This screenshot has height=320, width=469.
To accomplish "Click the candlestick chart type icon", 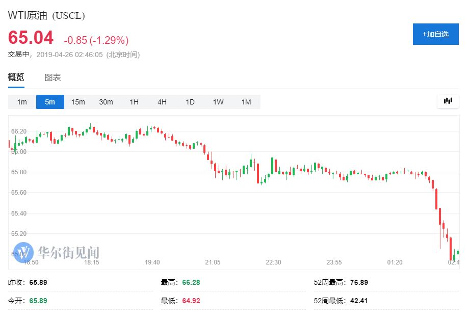I will pyautogui.click(x=448, y=101).
